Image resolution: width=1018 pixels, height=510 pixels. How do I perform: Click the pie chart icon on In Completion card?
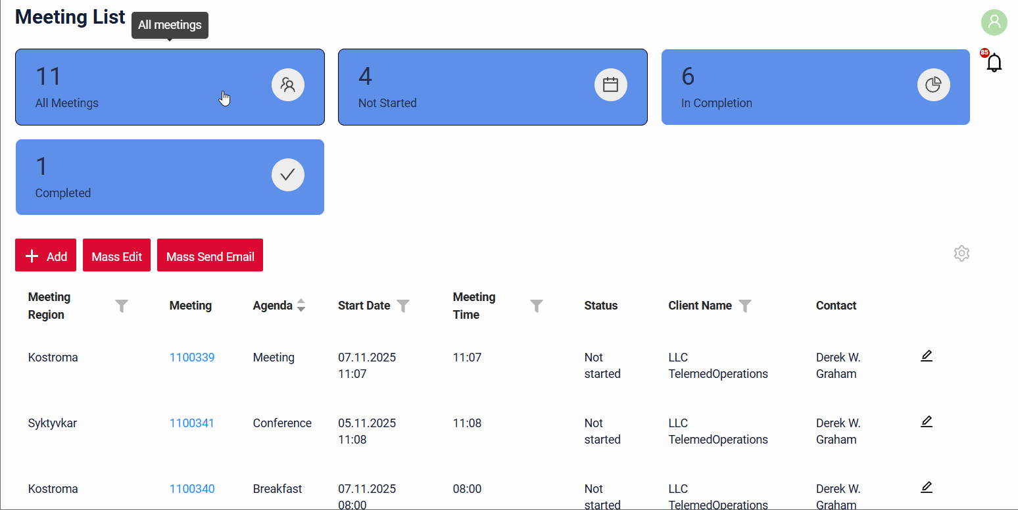933,85
